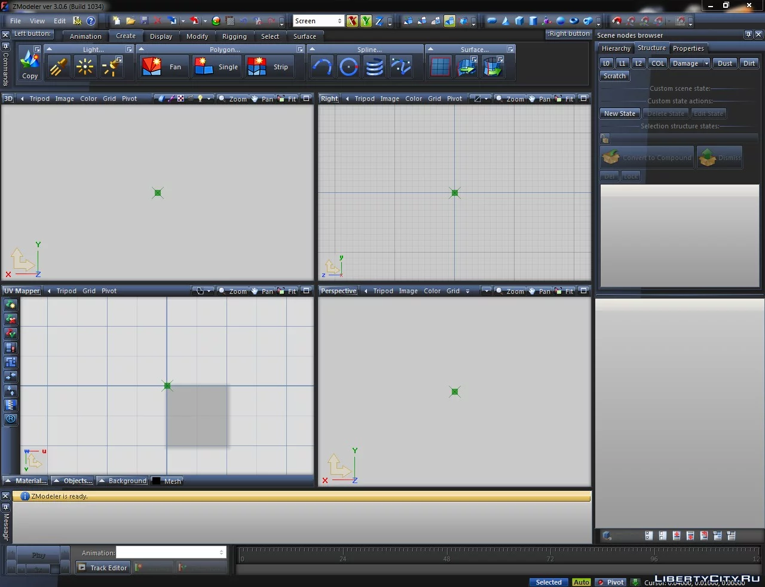Switch to the Modify tab
This screenshot has width=765, height=587.
[x=197, y=36]
